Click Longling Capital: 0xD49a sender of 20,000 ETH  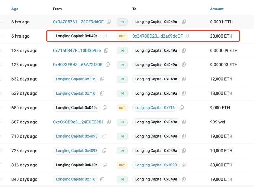coord(77,36)
